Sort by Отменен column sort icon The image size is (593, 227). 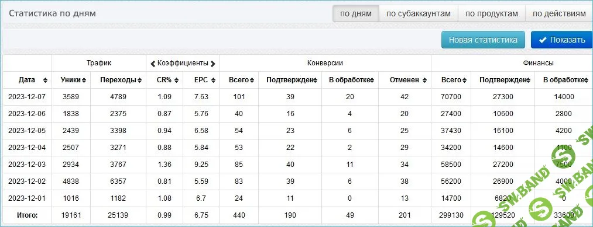tap(425, 80)
